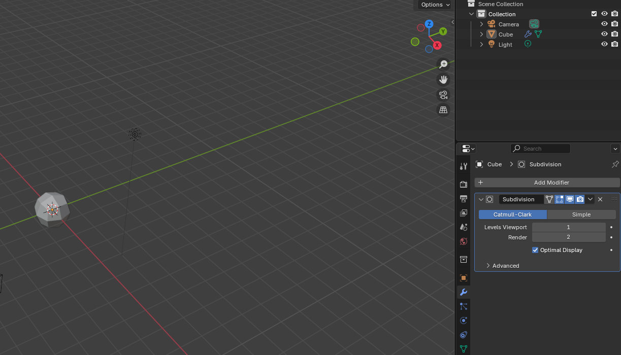Open the Modifiers wrench tab icon

(x=463, y=292)
